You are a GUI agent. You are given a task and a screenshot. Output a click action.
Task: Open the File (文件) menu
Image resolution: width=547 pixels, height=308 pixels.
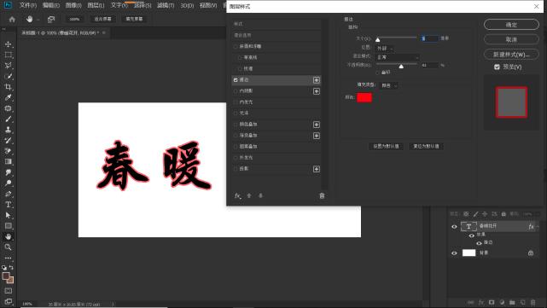(x=28, y=6)
